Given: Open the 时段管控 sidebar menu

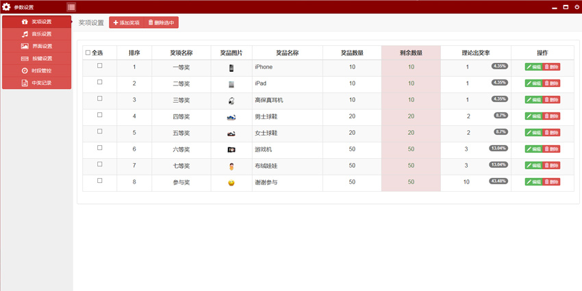Looking at the screenshot, I should [x=36, y=71].
